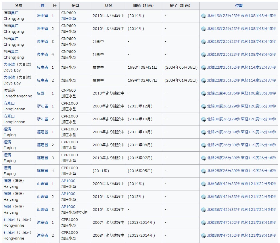Open the 省 column header link
The height and width of the screenshot is (243, 280).
(x=43, y=6)
